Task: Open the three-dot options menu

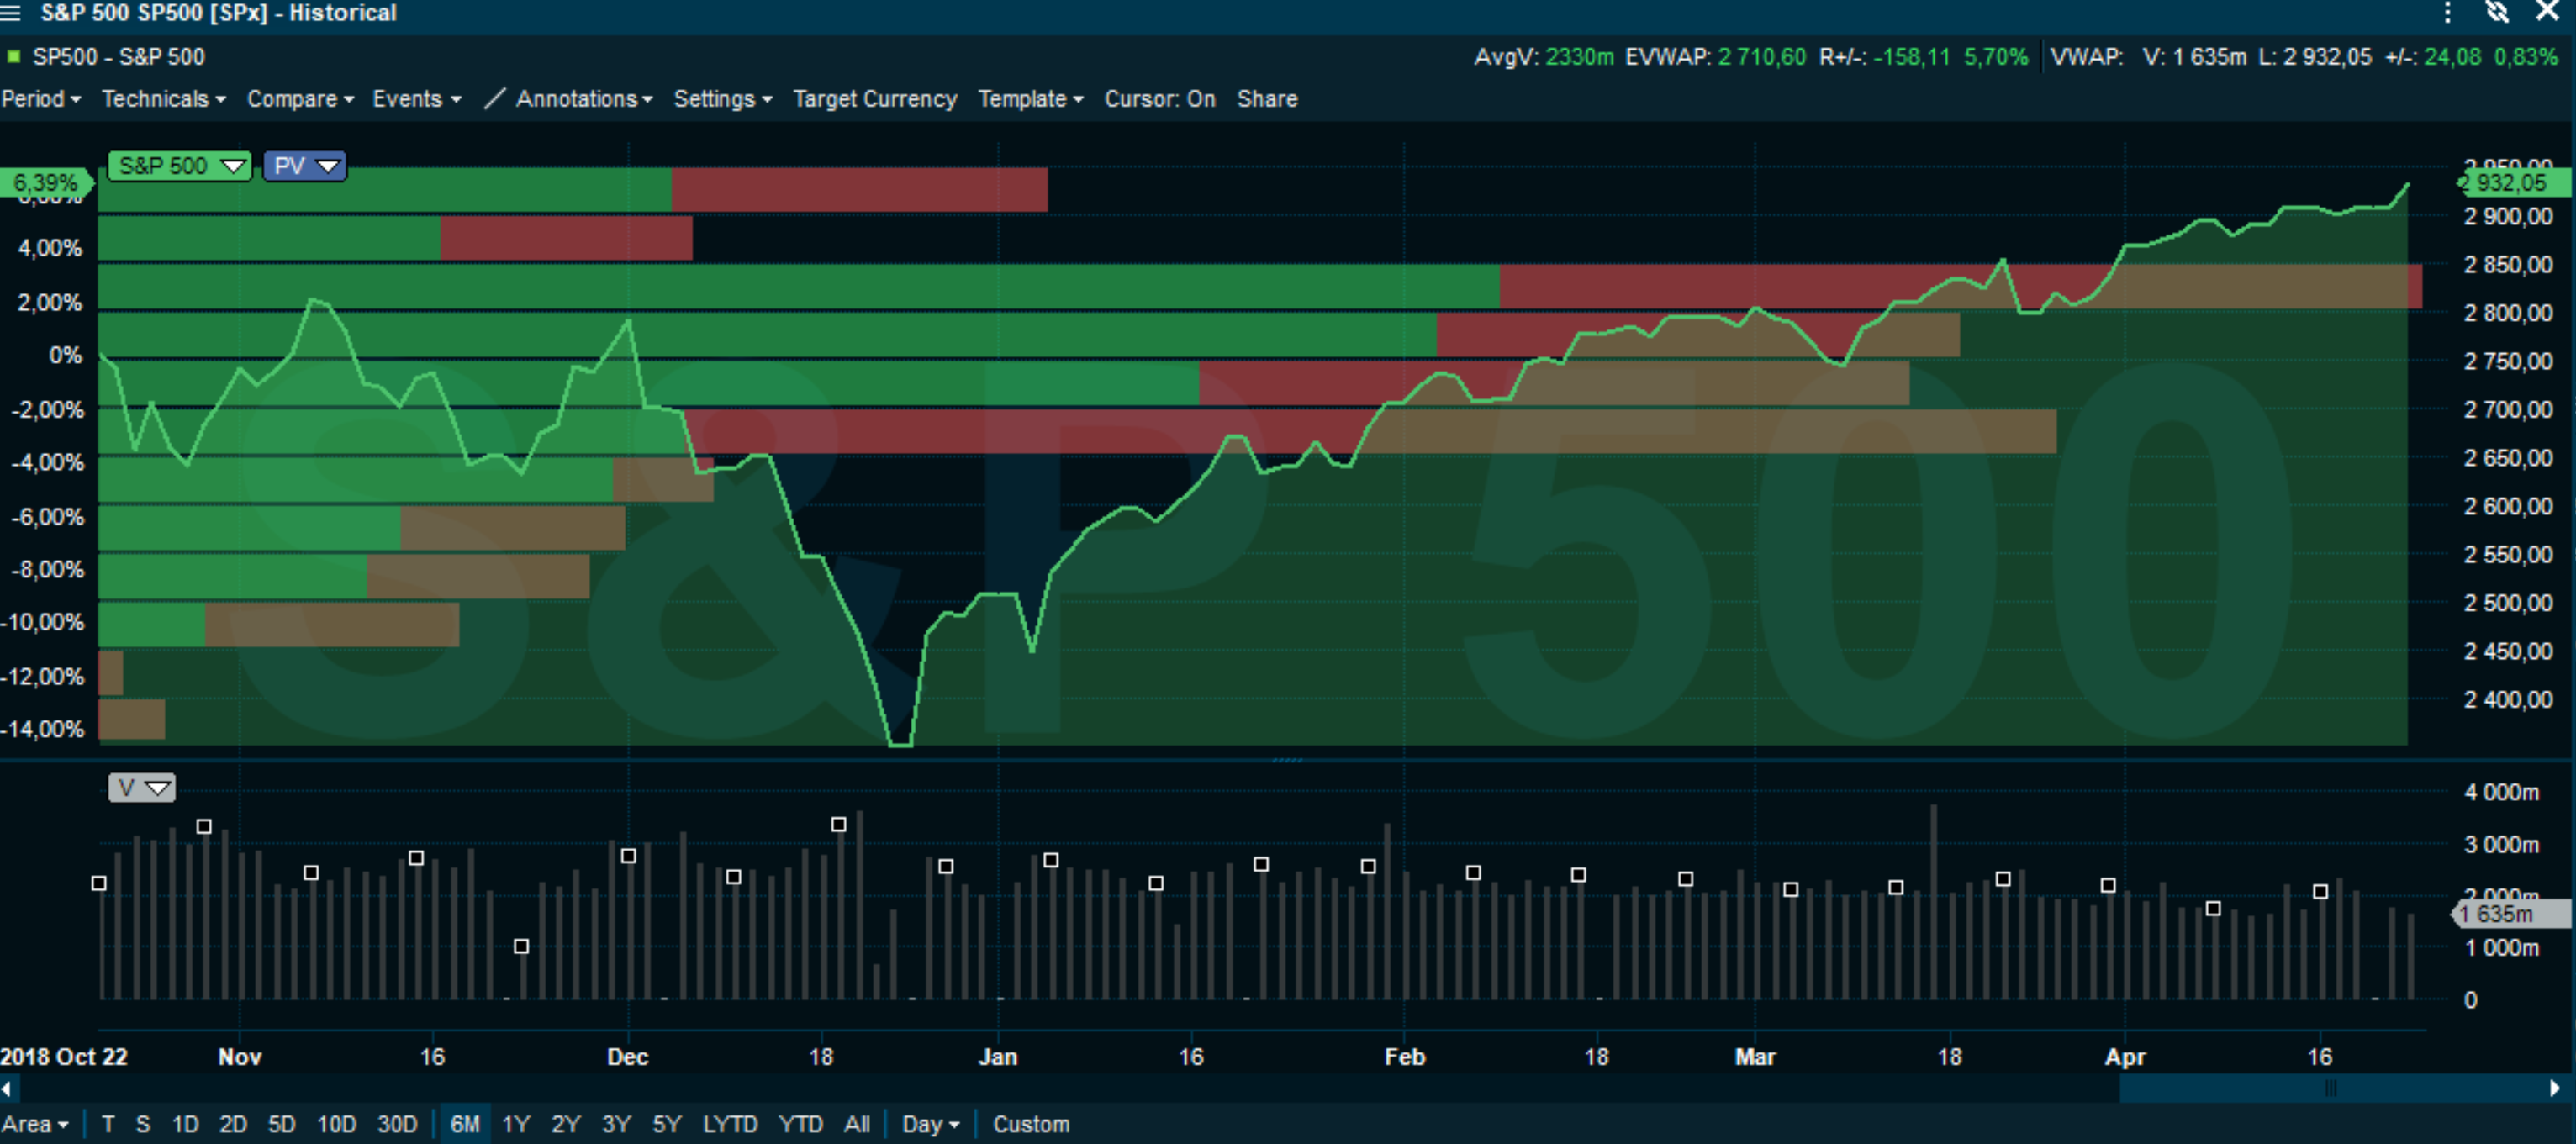Action: point(2447,13)
